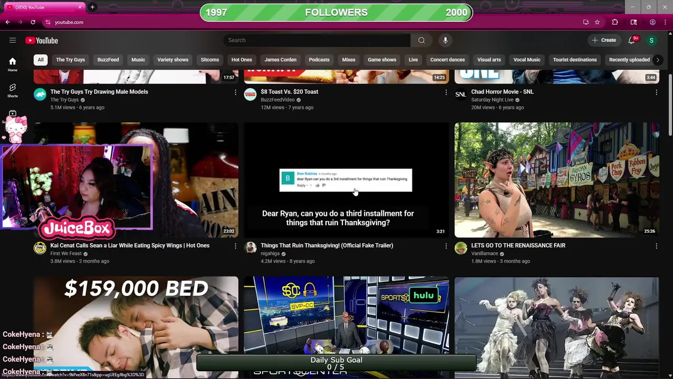Activate voice search microphone
This screenshot has height=379, width=673.
445,40
